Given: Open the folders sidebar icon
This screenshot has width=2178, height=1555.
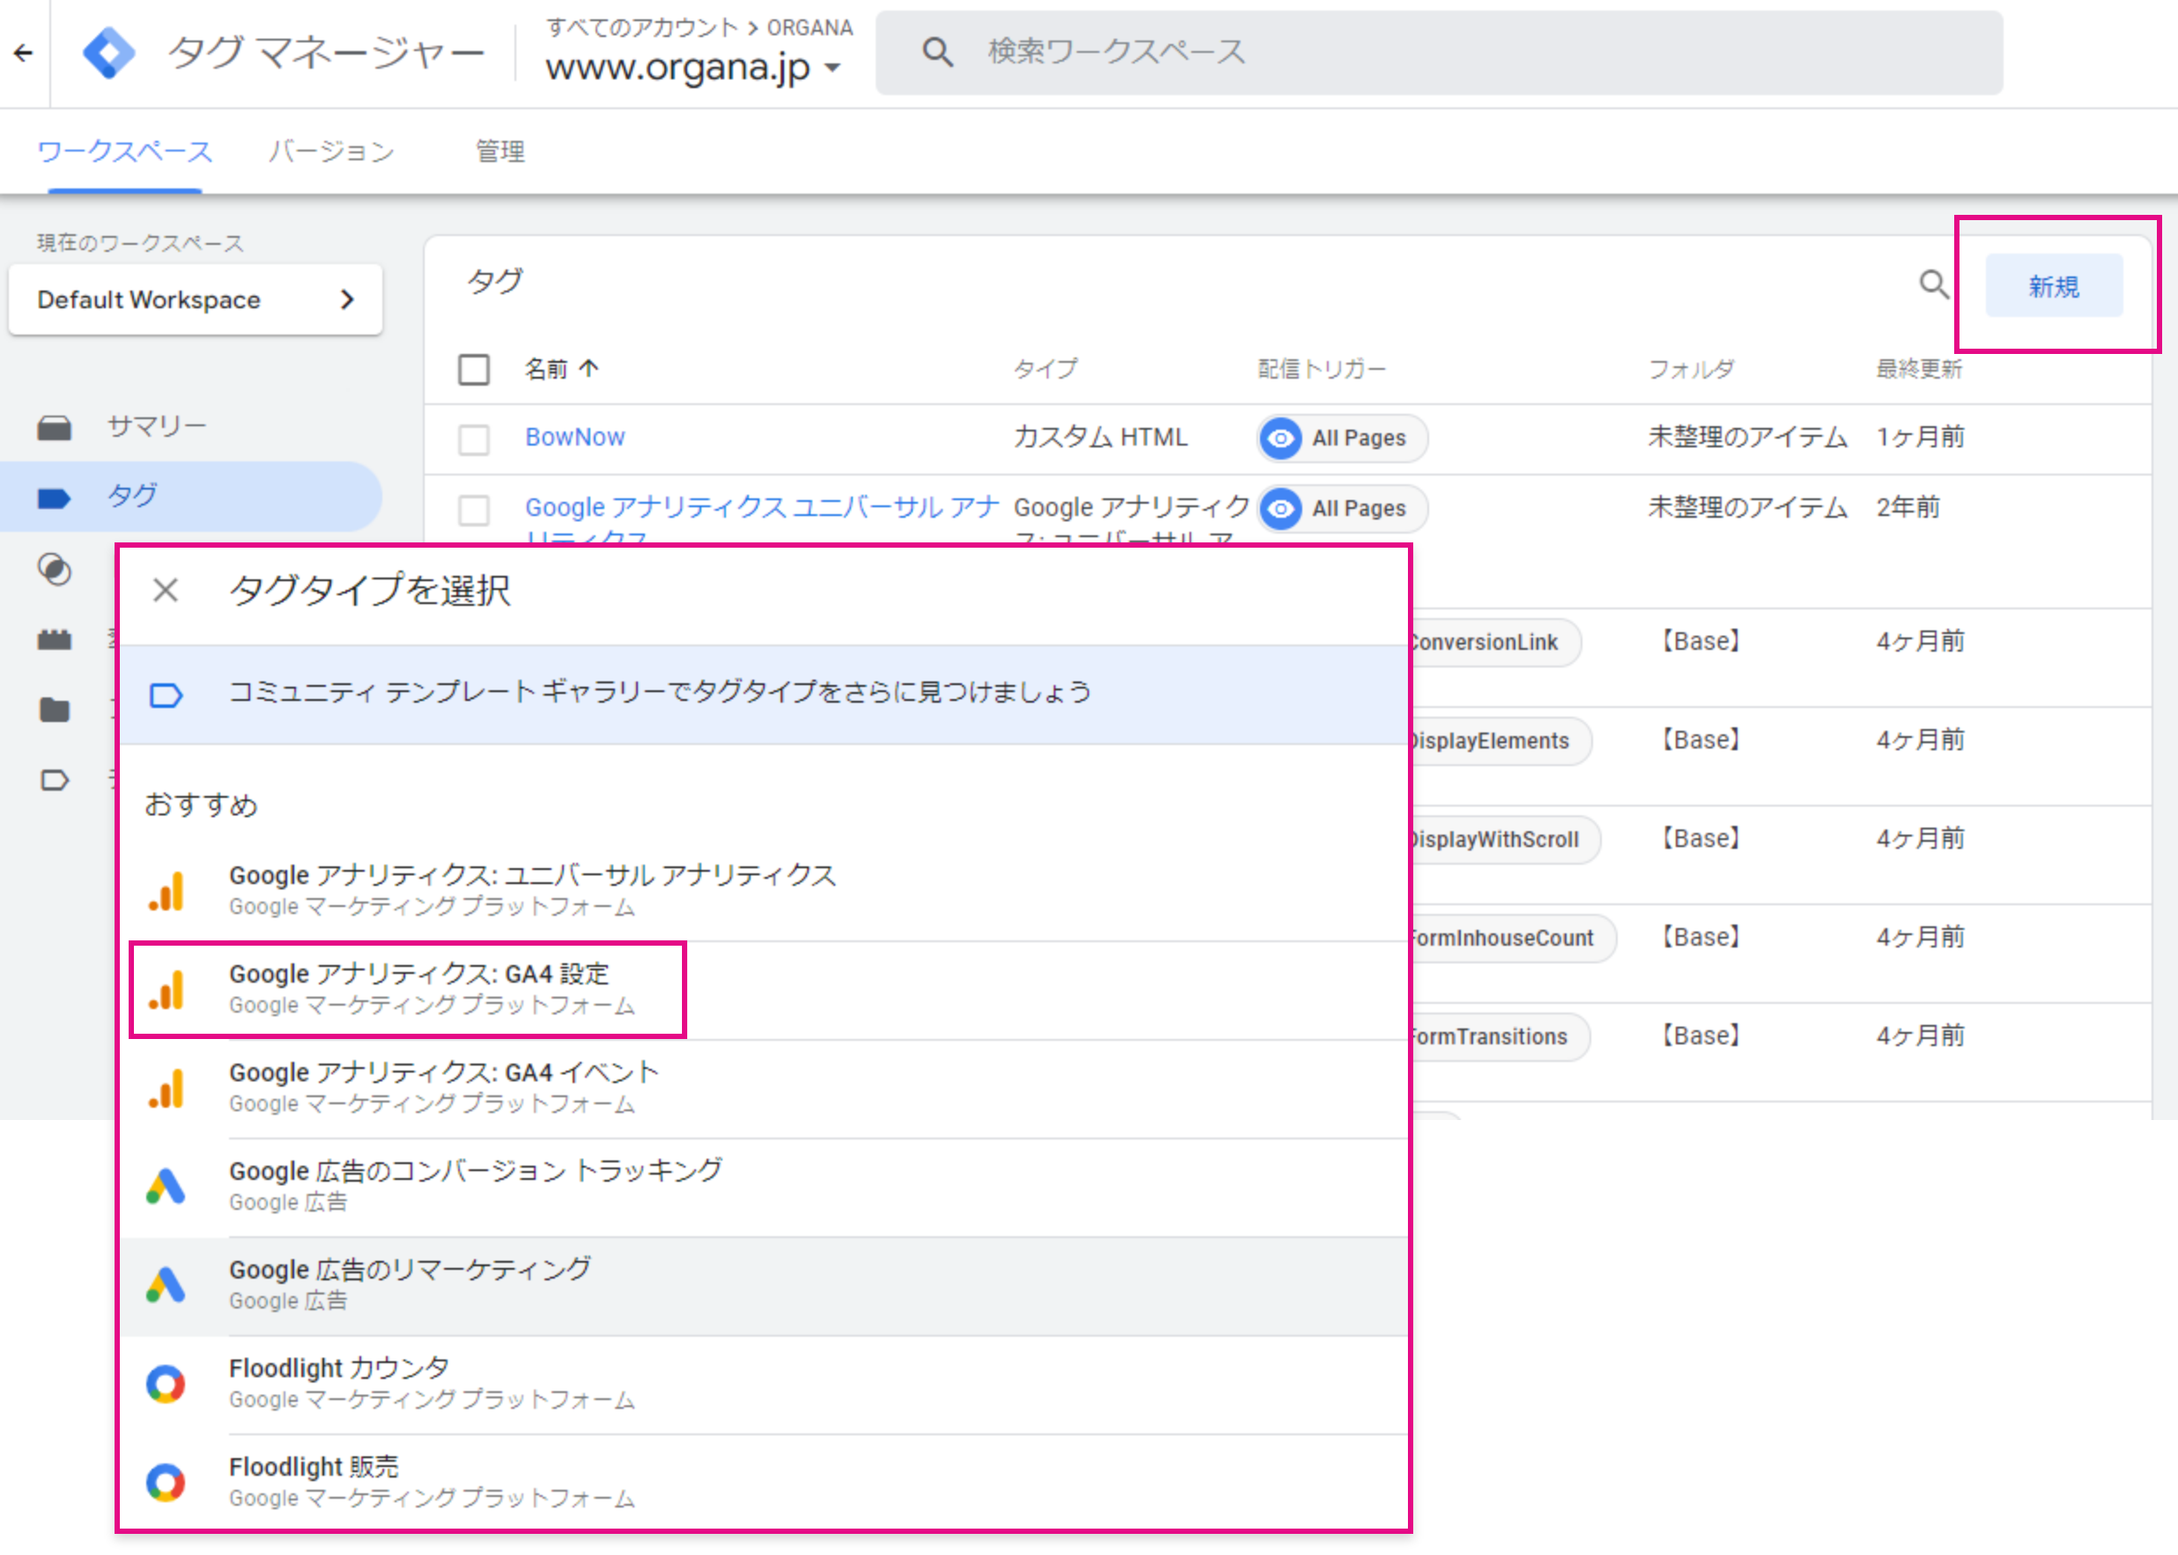Looking at the screenshot, I should click(55, 710).
